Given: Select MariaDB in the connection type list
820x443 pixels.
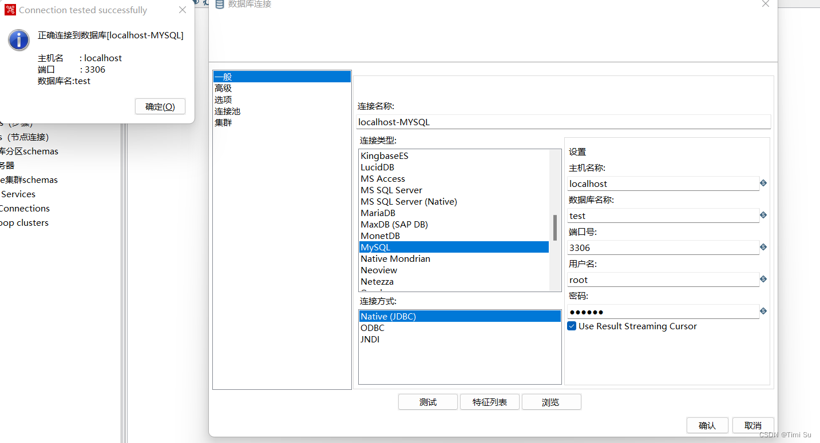Looking at the screenshot, I should [x=378, y=213].
